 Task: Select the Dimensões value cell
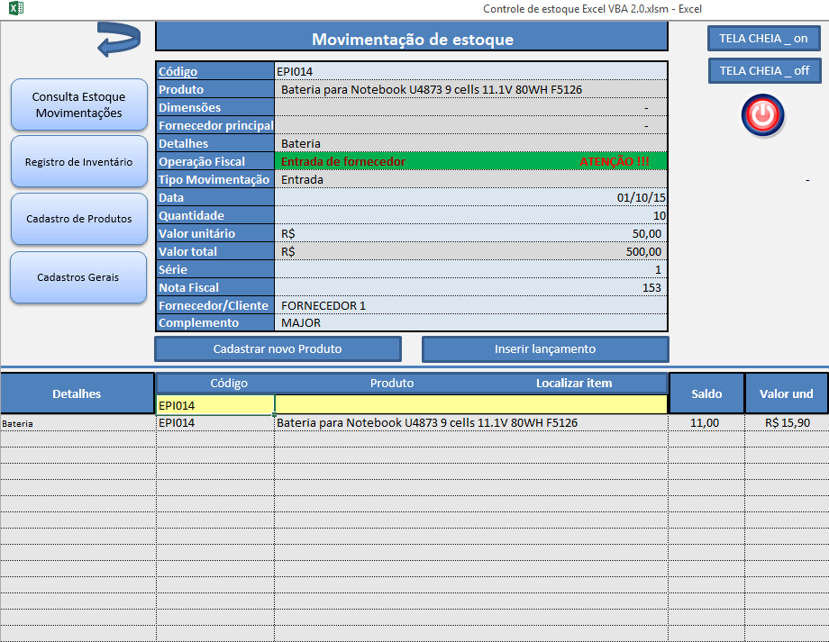470,107
